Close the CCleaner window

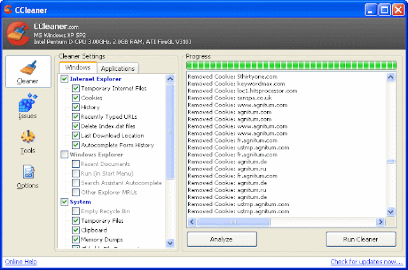click(398, 10)
